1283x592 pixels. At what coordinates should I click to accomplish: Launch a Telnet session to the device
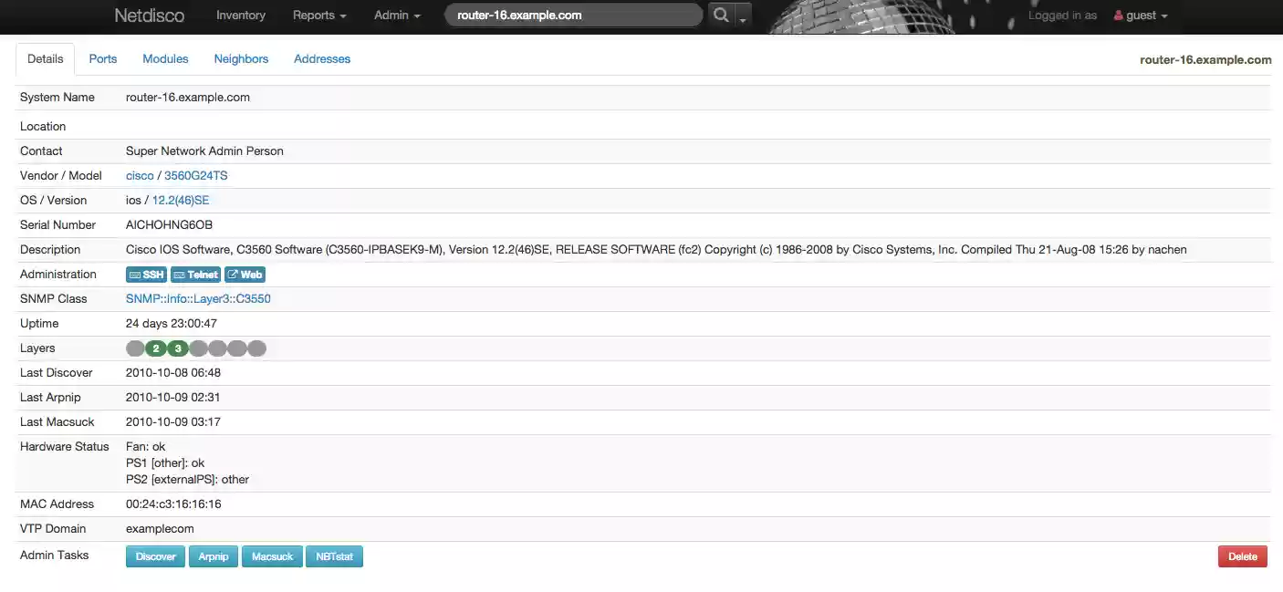coord(195,274)
